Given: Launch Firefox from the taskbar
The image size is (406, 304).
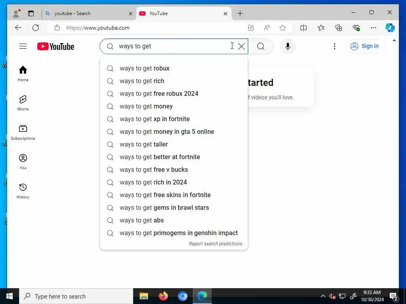Looking at the screenshot, I should point(163,296).
